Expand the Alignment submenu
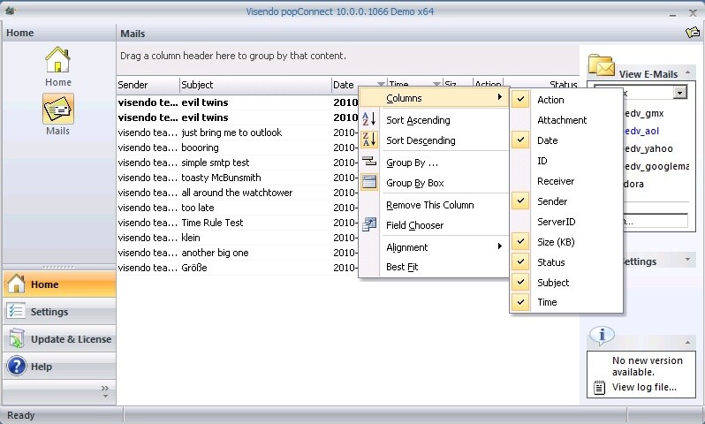The height and width of the screenshot is (424, 705). pyautogui.click(x=444, y=246)
